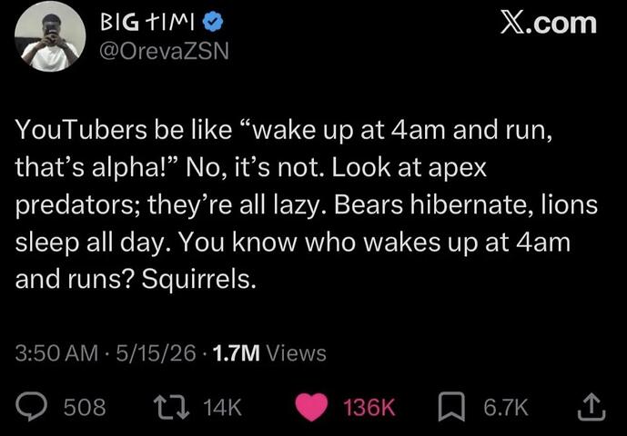
Task: Toggle the bookmark icon
Action: [x=451, y=407]
